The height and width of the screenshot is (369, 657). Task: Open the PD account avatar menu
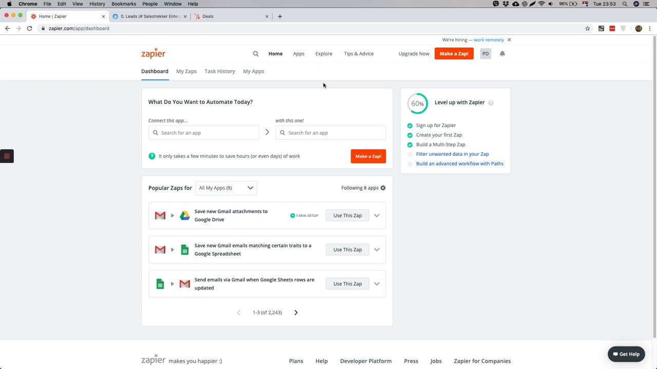485,53
